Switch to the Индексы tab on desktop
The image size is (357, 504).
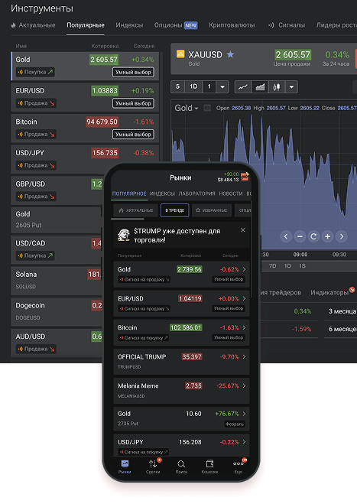pyautogui.click(x=129, y=25)
